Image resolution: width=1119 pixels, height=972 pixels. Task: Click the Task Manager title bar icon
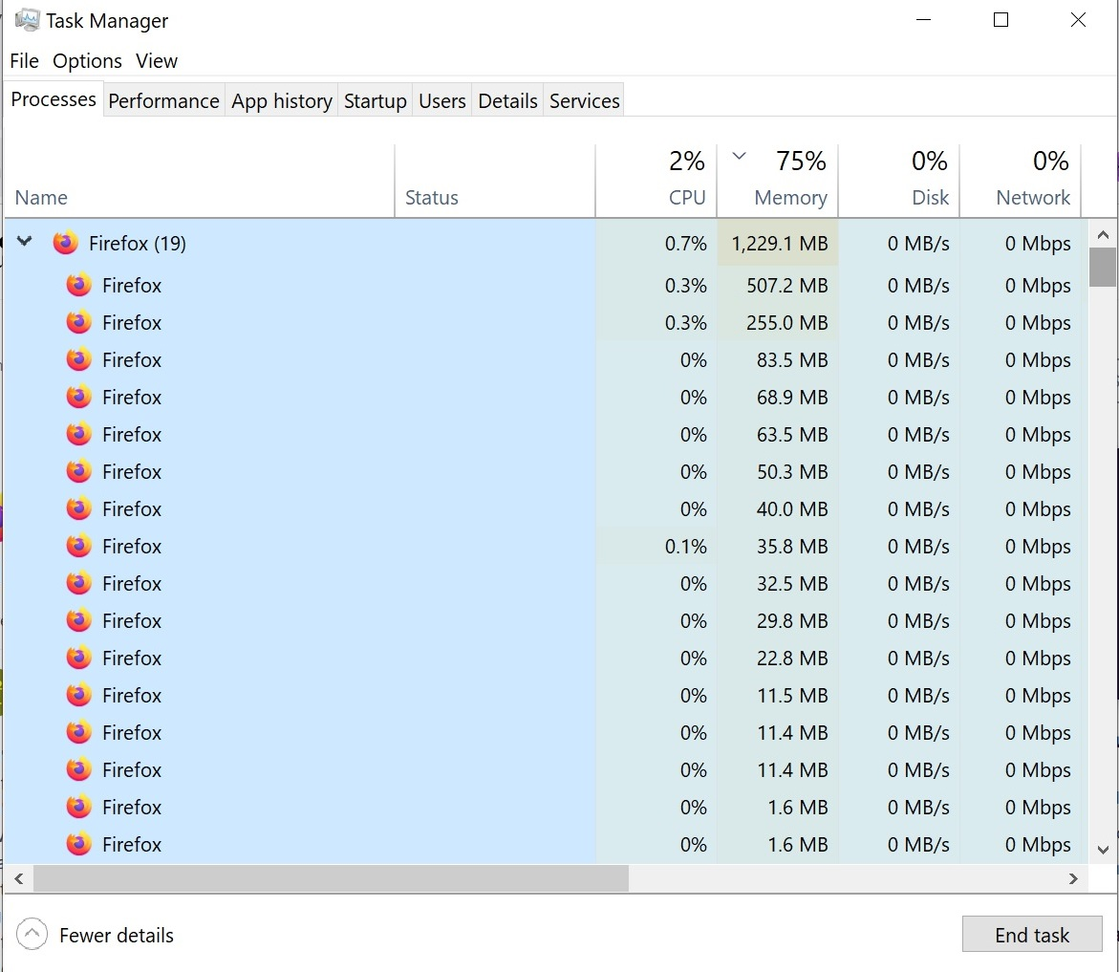point(27,20)
